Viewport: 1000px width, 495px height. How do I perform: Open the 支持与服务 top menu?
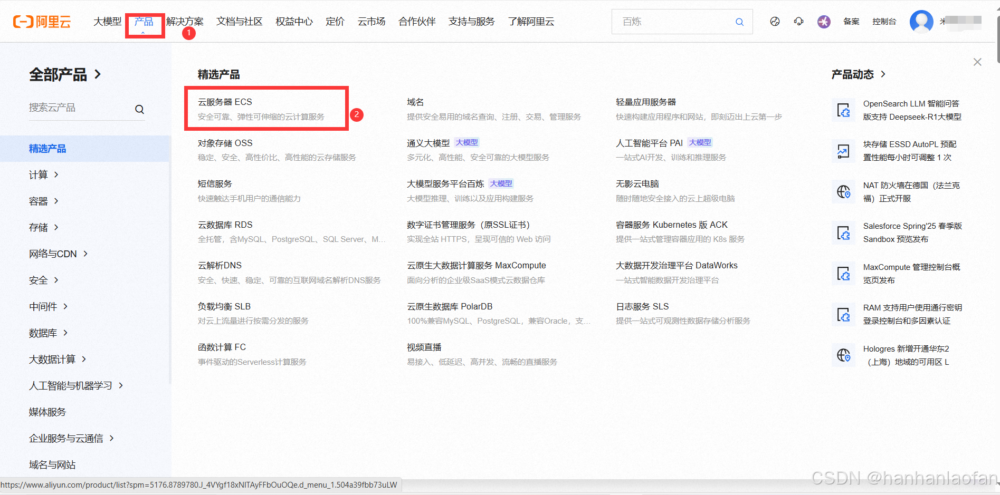pyautogui.click(x=472, y=22)
